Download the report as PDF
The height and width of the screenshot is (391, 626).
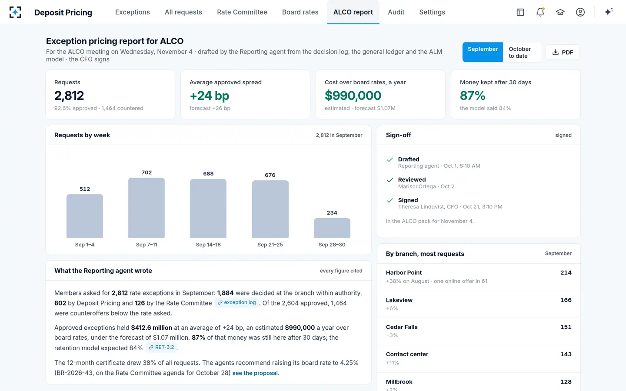coord(563,52)
